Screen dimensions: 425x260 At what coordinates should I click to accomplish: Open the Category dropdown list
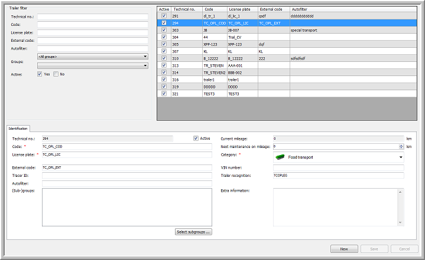click(x=401, y=157)
